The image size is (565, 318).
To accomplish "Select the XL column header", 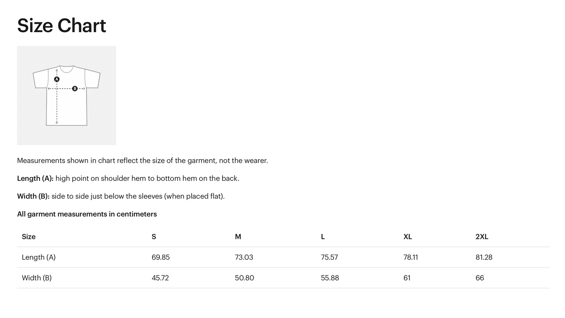I will click(407, 237).
